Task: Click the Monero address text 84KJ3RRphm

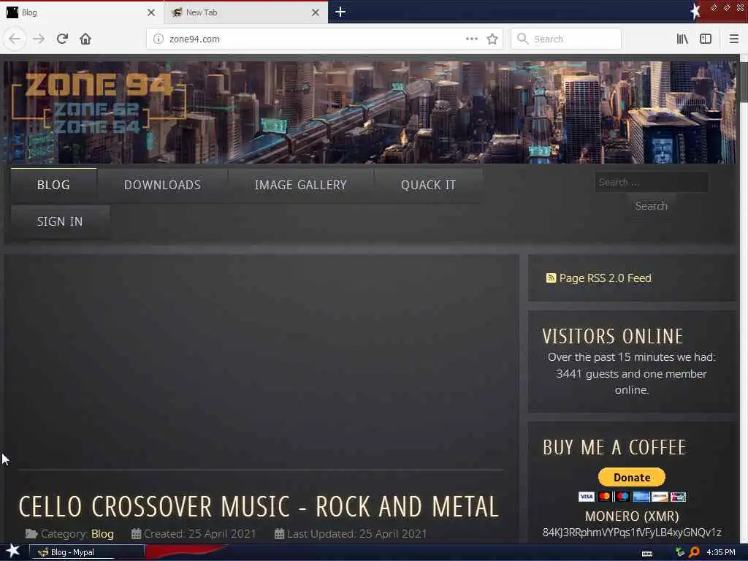Action: click(632, 533)
